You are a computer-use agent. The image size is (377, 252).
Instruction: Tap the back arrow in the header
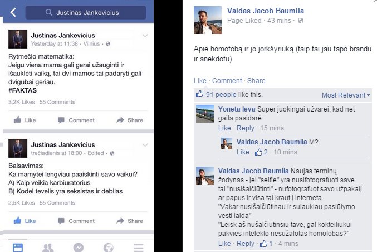[13, 12]
